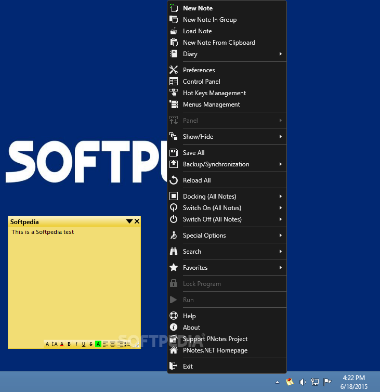Screen dimensions: 380x392
Task: Click the clipboard icon for New Note From Clipboard
Action: tap(174, 43)
